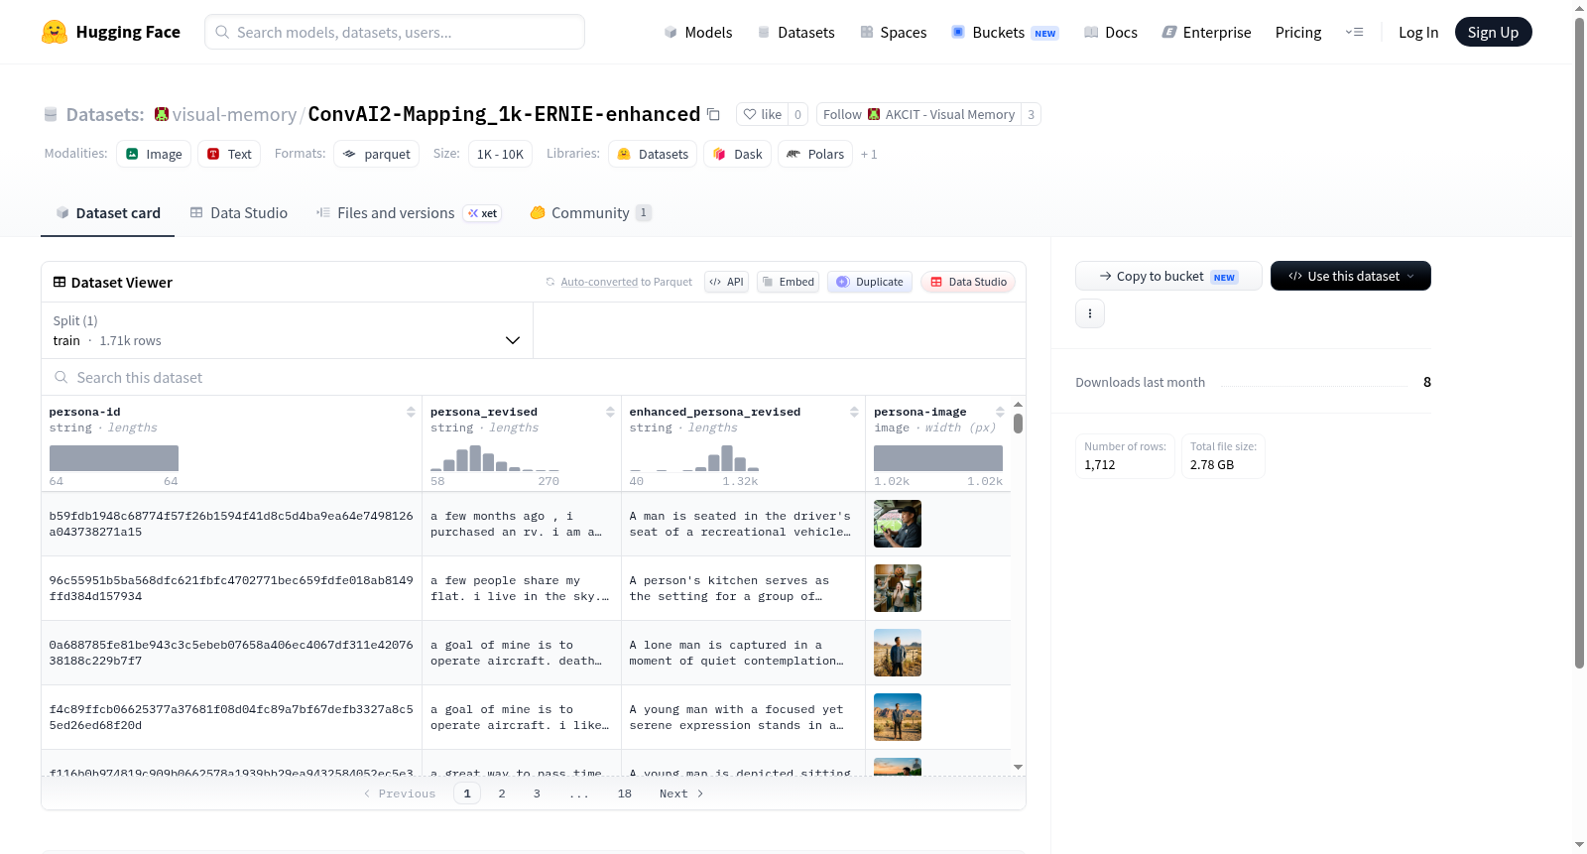Select the Dask library tag

[737, 154]
